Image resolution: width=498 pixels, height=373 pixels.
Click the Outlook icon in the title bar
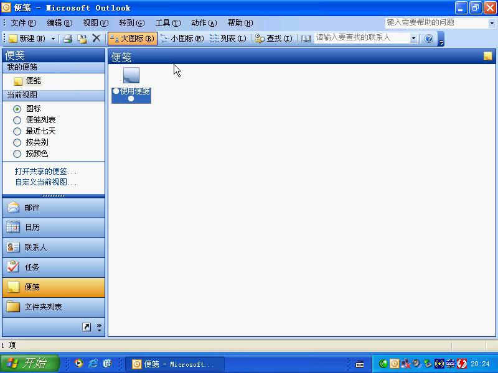(x=6, y=7)
